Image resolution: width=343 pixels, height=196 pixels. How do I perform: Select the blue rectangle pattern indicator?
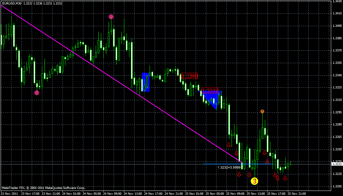coord(146,81)
